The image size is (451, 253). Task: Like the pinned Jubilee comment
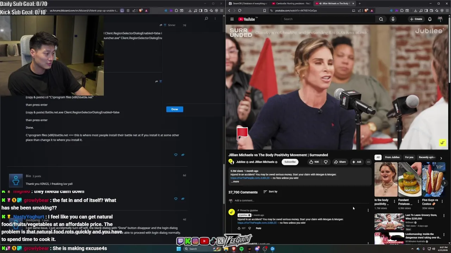pyautogui.click(x=239, y=228)
